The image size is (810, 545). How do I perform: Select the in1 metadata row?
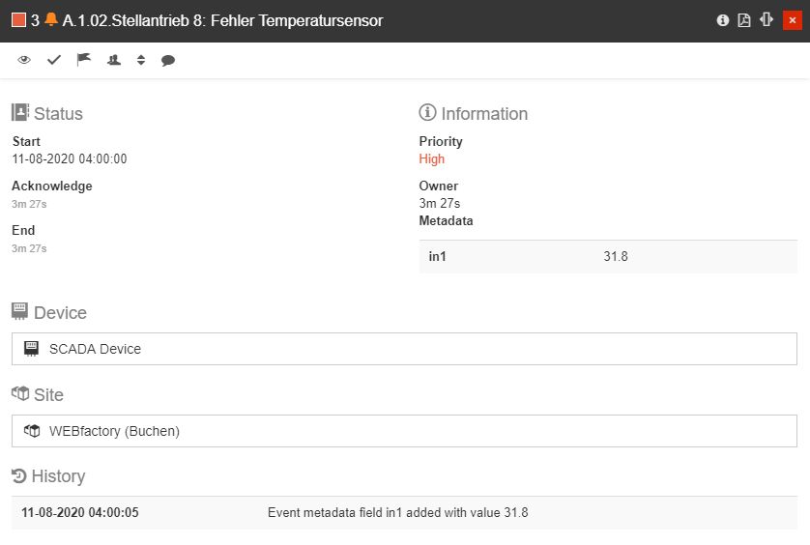click(608, 256)
